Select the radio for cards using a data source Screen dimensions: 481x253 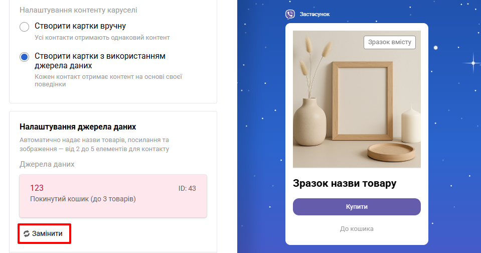click(x=24, y=57)
